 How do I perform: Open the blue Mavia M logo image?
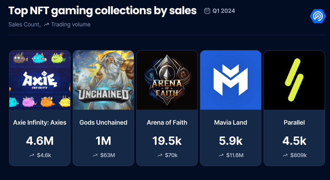(230, 80)
